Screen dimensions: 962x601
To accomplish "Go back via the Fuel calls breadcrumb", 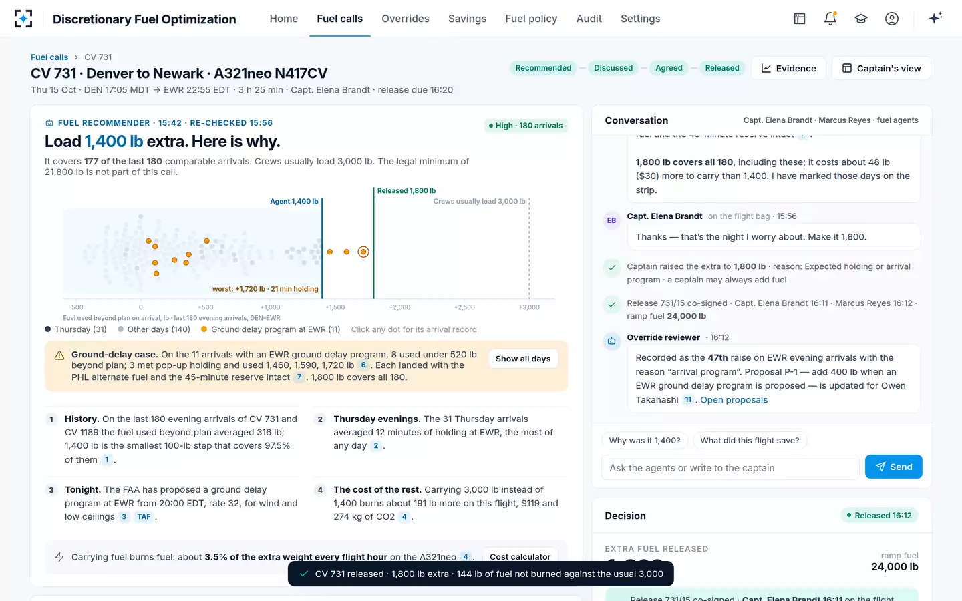I will (49, 57).
